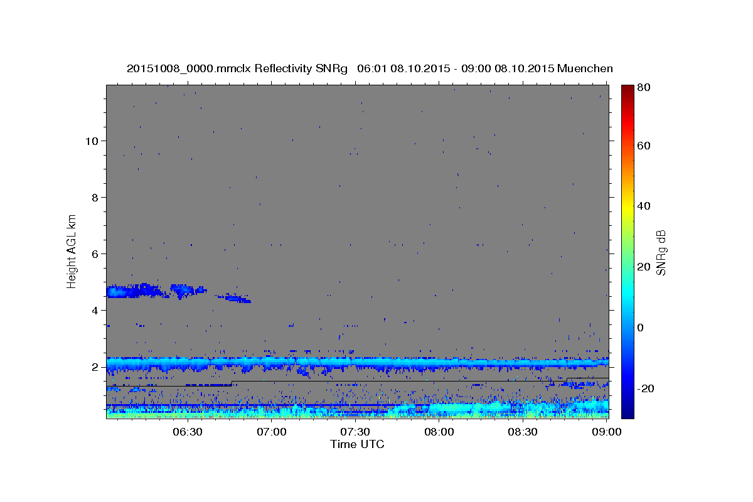This screenshot has height=502, width=753.
Task: Click the cyan cloud layer at 2 km
Action: pyautogui.click(x=357, y=364)
